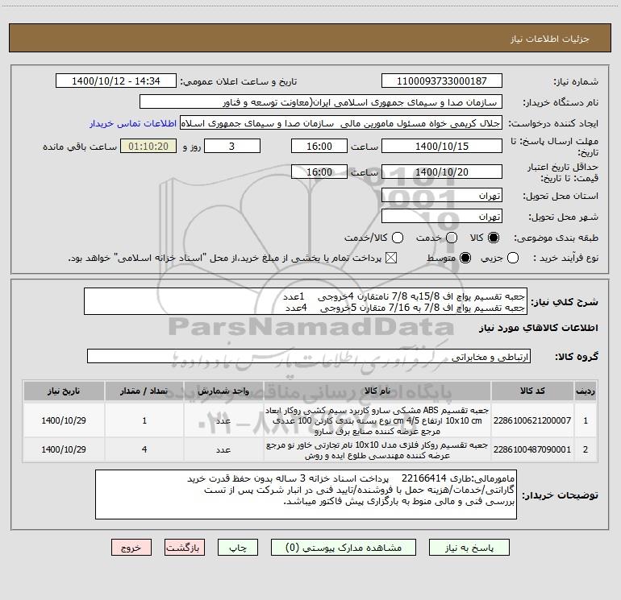Click the general need description text box
The image size is (621, 600).
click(306, 301)
